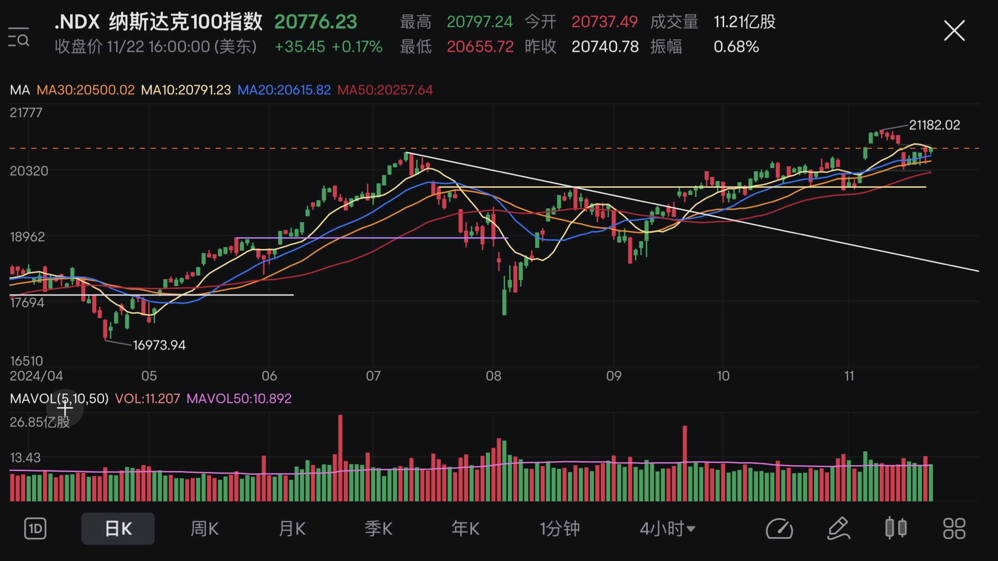Tap the VOL:11.207 volume value
This screenshot has height=561, width=998.
pos(147,399)
